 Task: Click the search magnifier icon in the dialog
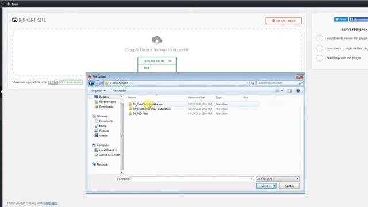pyautogui.click(x=300, y=83)
